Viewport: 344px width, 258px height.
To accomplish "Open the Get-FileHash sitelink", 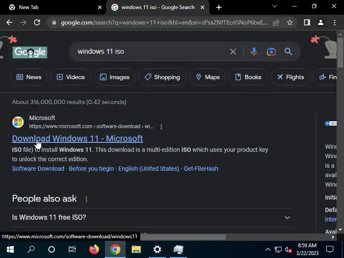I will (201, 169).
